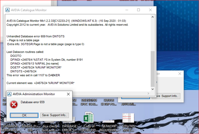Click the 'DFINDI =24575/4 %STAT' line
The height and width of the screenshot is (134, 199).
coord(47,60)
